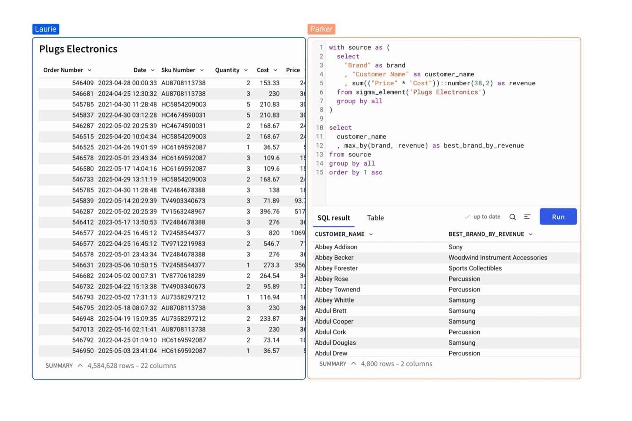This screenshot has height=421, width=632.
Task: Open the BEST_BRAND_BY_REVENUE column dropdown arrow
Action: point(530,234)
